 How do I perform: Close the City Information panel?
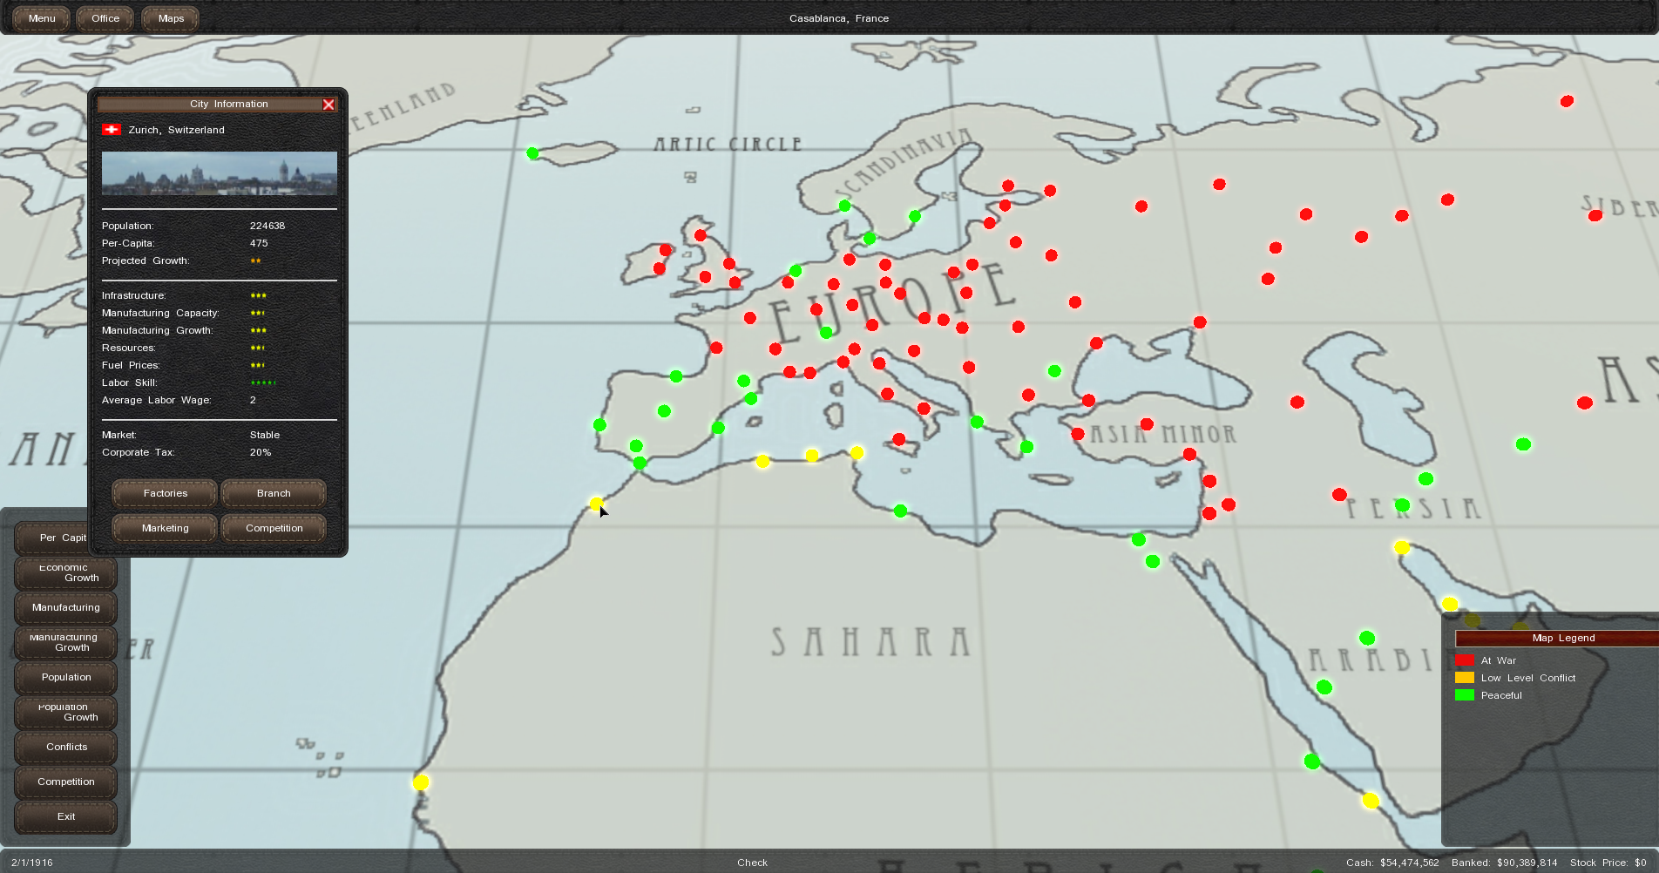click(x=328, y=105)
